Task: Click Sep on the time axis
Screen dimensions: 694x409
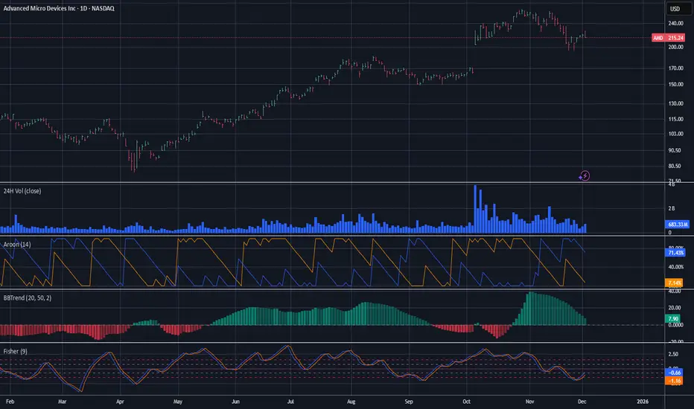Action: (x=409, y=402)
